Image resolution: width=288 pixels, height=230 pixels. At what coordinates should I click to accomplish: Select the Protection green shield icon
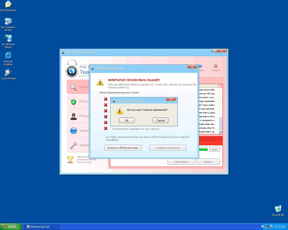tap(74, 101)
